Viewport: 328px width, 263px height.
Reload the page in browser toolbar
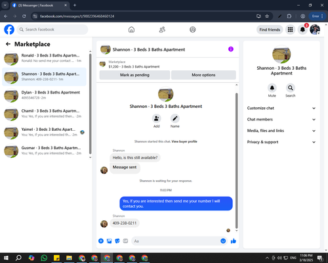click(24, 16)
